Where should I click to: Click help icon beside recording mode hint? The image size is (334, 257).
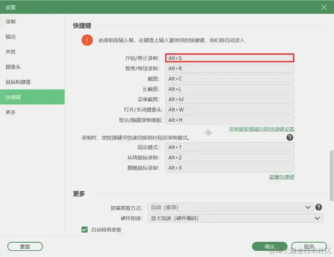290,138
